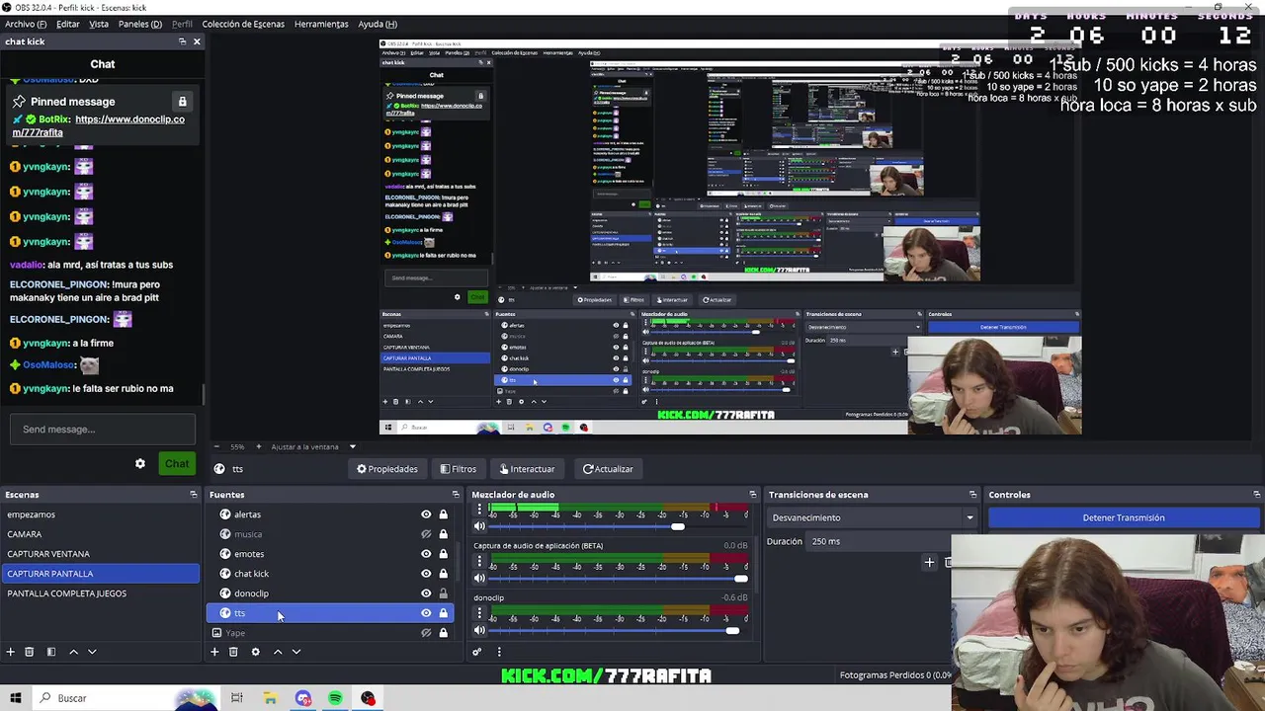
Task: Click the Send message chat input
Action: [x=103, y=430]
